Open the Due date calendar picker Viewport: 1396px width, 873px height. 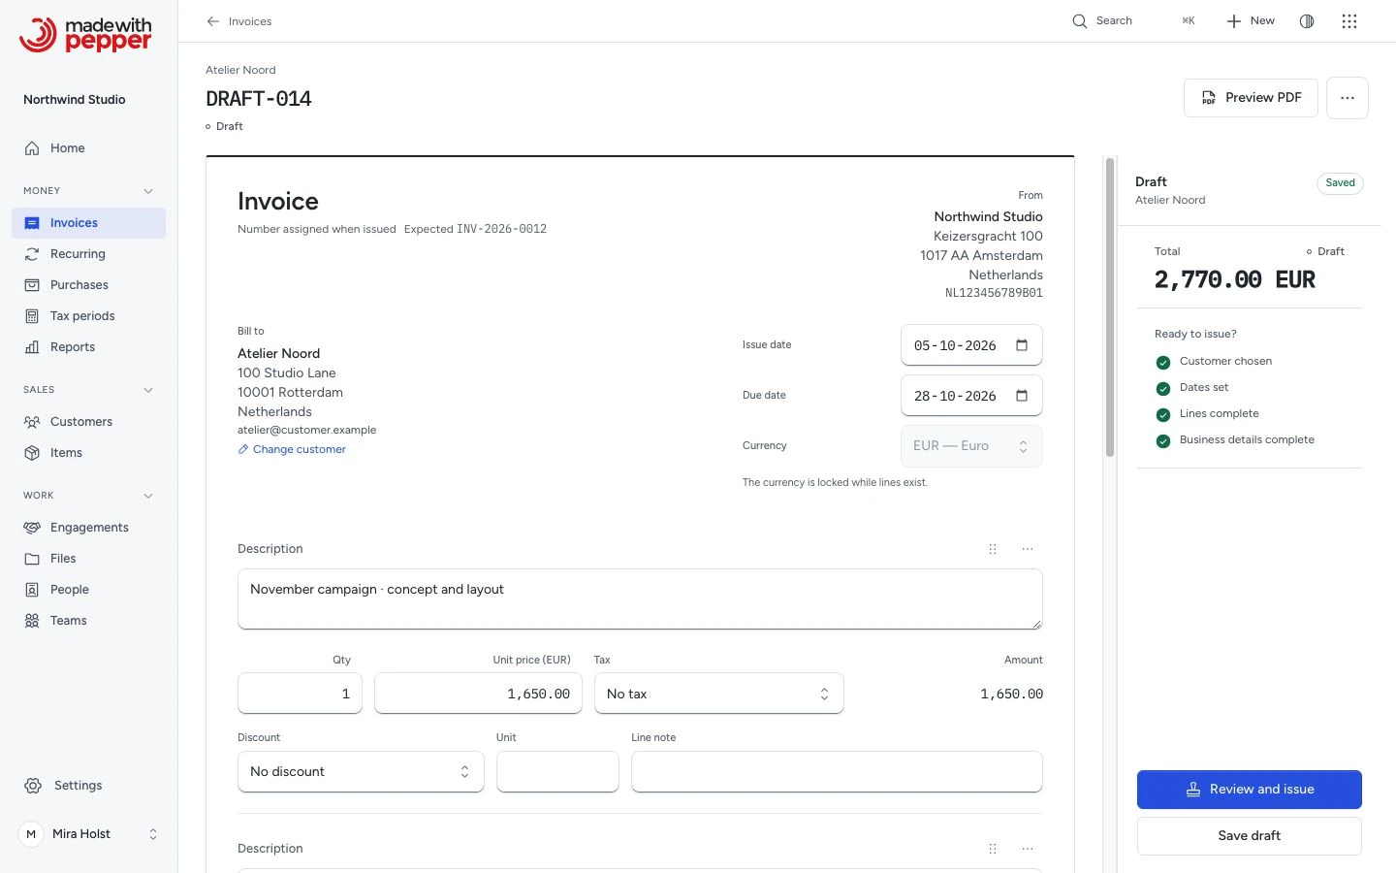point(1022,396)
